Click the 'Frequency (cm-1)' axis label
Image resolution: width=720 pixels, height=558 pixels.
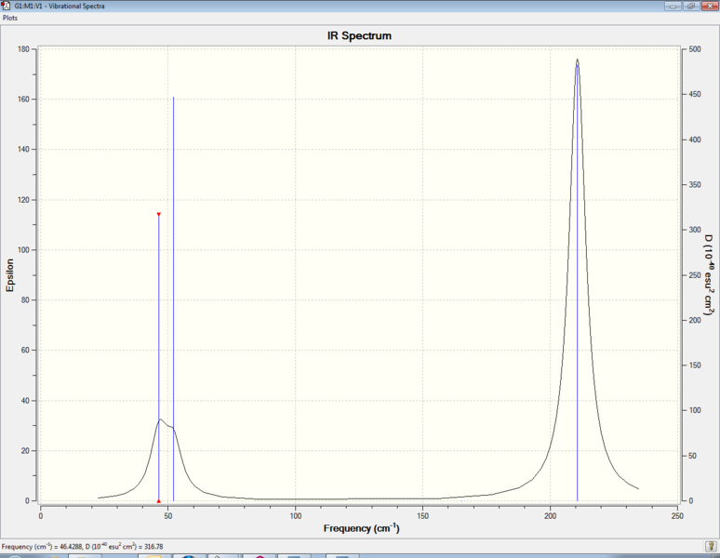pyautogui.click(x=361, y=528)
